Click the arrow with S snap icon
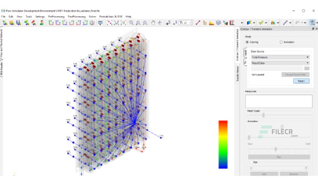The width and height of the screenshot is (318, 184). pos(168,23)
